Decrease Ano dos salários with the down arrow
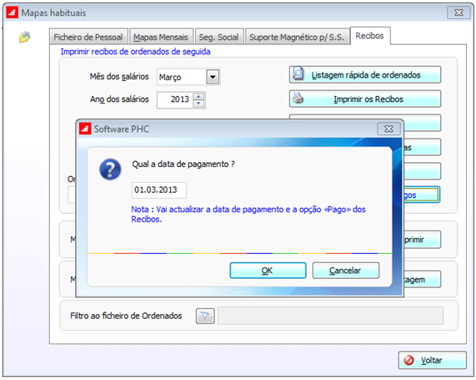Viewport: 476px width, 380px height. coord(198,104)
